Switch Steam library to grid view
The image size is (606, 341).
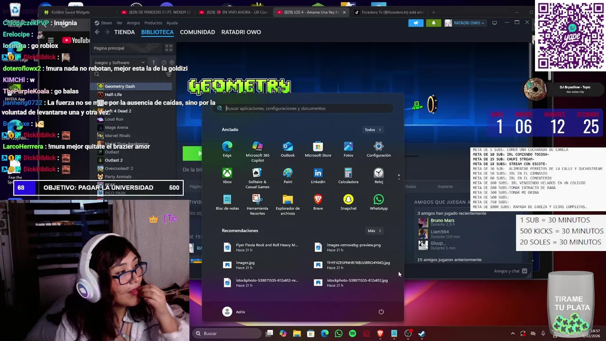click(169, 48)
